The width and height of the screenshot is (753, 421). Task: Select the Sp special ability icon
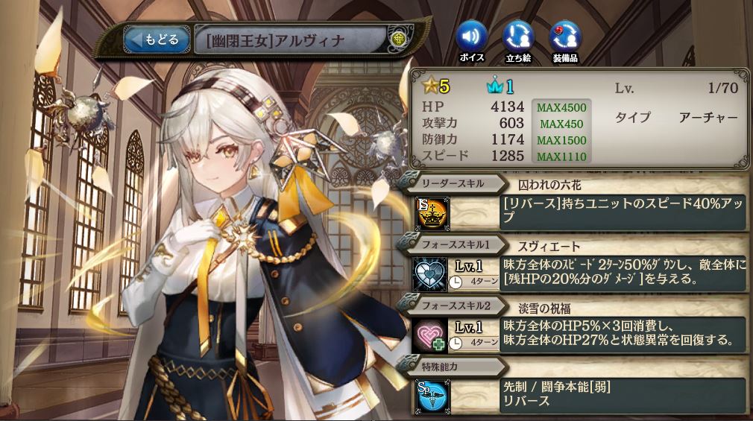(x=432, y=396)
